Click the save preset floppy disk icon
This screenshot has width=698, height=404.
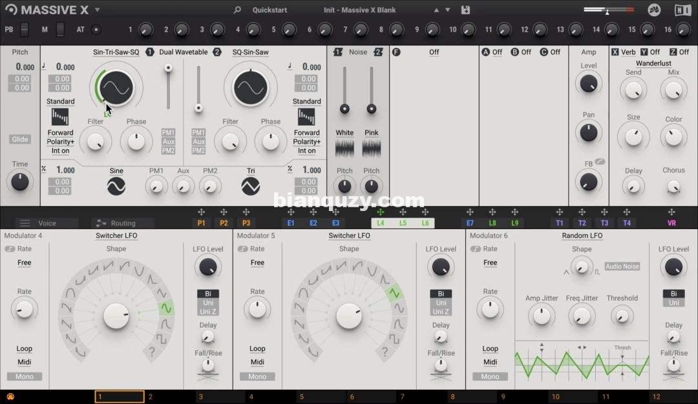click(465, 10)
